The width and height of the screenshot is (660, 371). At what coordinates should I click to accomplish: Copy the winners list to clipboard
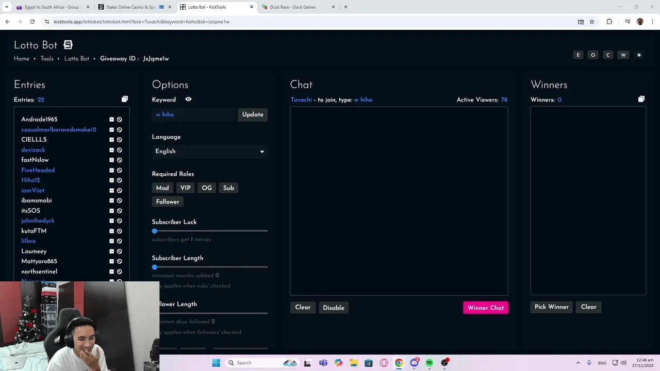(641, 99)
